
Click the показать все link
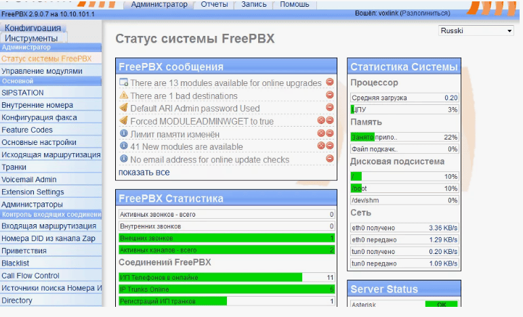coord(144,172)
